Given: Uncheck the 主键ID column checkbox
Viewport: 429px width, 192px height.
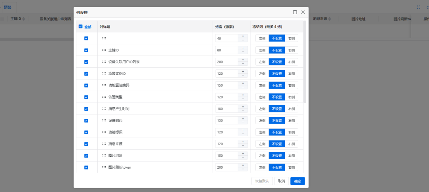Looking at the screenshot, I should tap(86, 50).
